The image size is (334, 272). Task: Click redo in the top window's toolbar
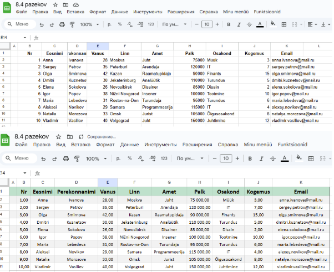[x=51, y=24]
